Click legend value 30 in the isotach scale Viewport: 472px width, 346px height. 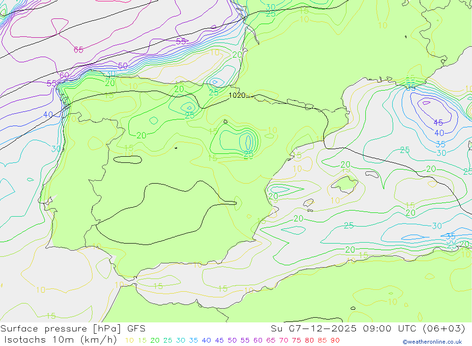point(181,340)
